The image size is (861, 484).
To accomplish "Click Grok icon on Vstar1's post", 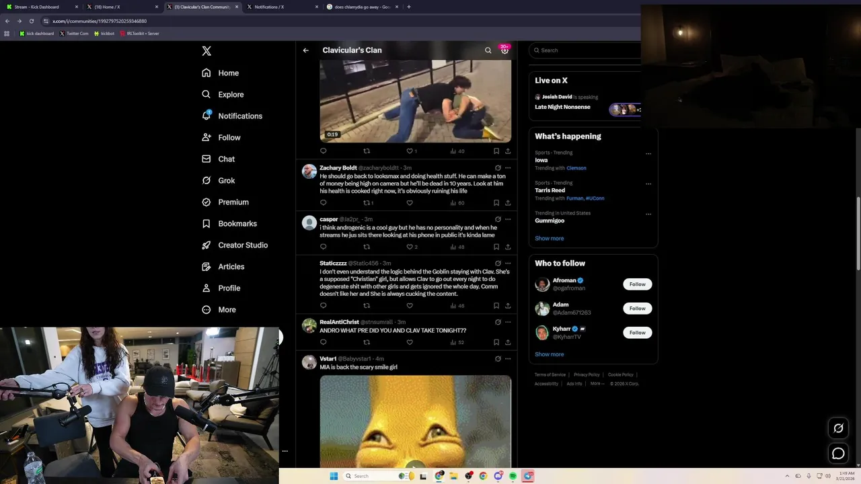I will click(x=498, y=359).
